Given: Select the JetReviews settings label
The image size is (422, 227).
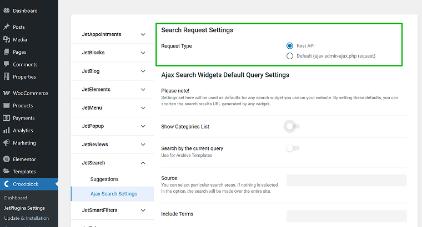Looking at the screenshot, I should click(95, 145).
